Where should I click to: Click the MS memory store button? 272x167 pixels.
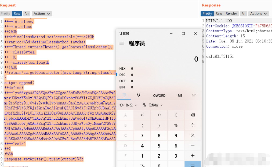(x=180, y=95)
